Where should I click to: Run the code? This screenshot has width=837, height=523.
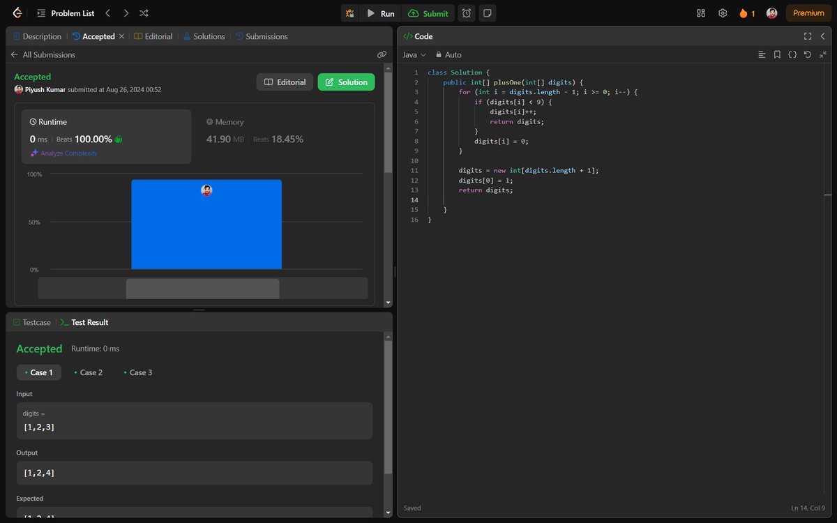coord(381,13)
